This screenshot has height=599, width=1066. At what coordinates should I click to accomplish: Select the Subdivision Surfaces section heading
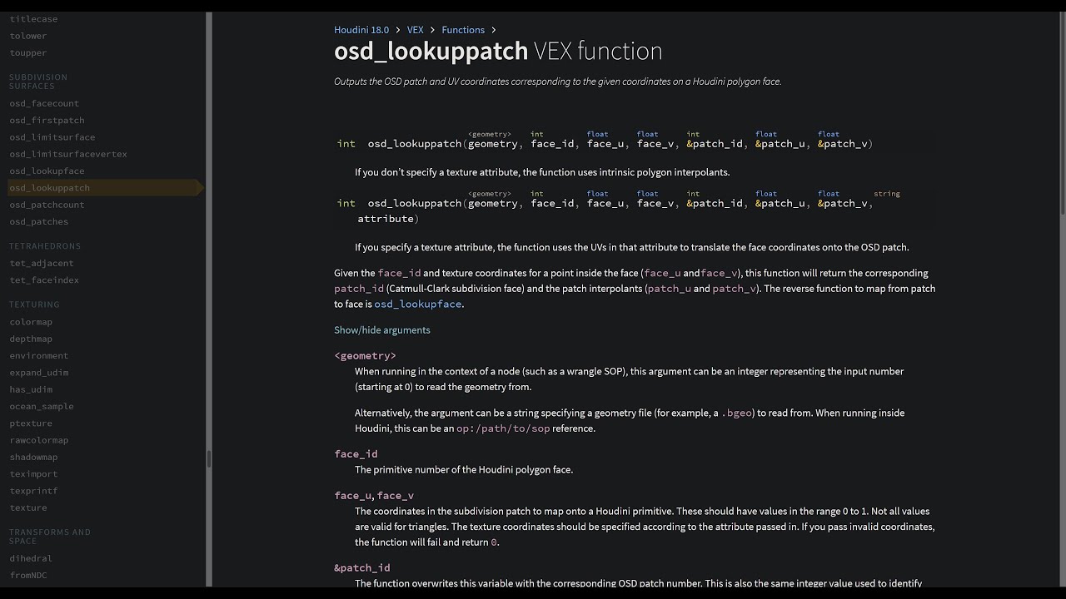pos(38,82)
